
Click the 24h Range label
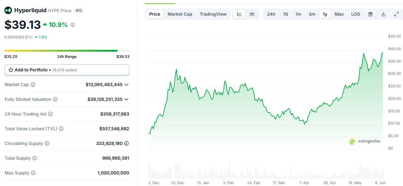pos(67,57)
